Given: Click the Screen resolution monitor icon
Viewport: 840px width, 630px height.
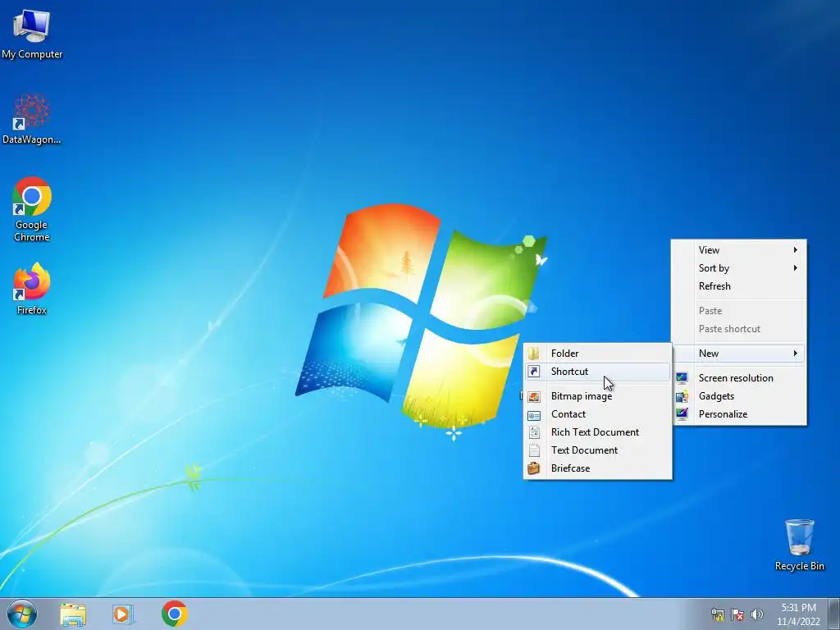Looking at the screenshot, I should click(682, 378).
